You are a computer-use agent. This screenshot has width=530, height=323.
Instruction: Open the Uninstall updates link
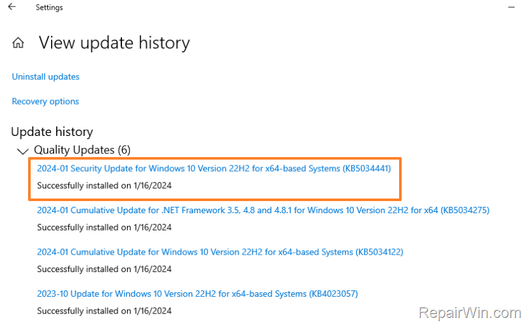click(45, 77)
